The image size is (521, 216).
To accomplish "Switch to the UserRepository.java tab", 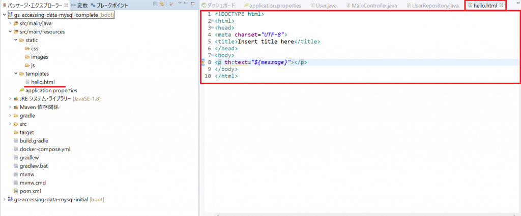I will (435, 5).
